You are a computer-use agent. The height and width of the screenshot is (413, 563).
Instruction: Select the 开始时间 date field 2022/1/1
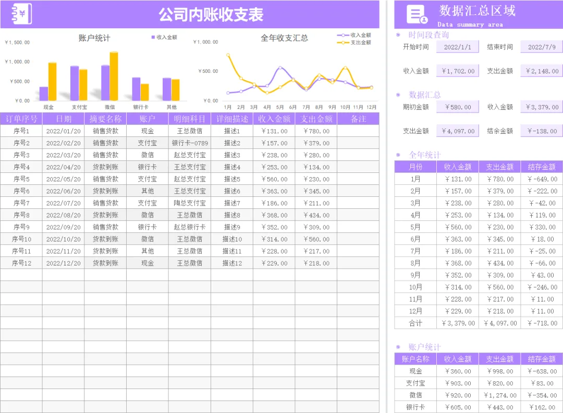tap(458, 47)
